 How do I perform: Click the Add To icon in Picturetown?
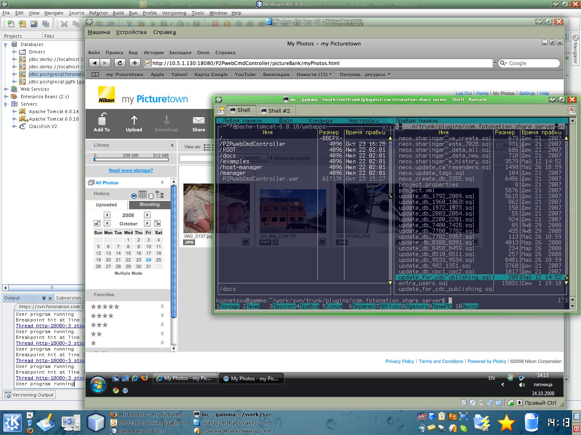[102, 119]
